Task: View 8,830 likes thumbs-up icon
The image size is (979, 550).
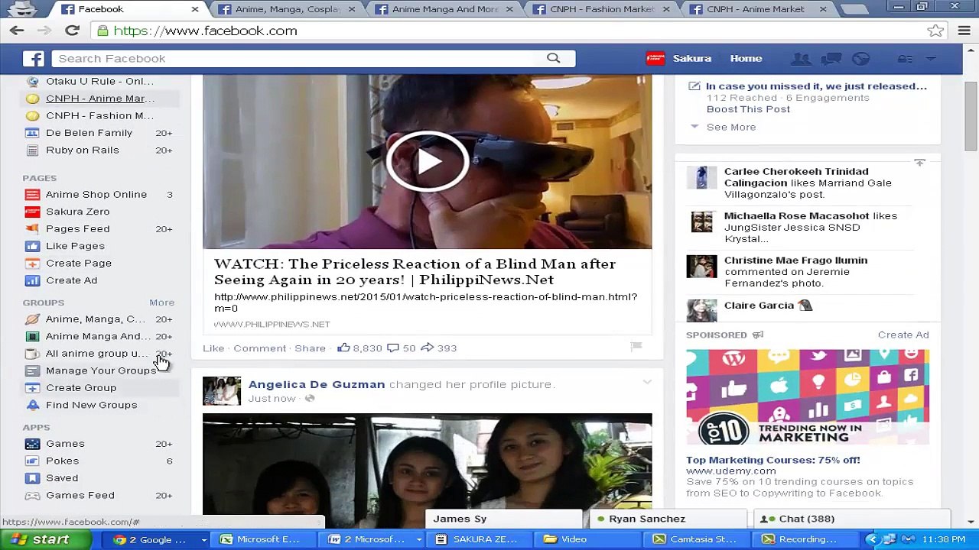Action: coord(343,348)
